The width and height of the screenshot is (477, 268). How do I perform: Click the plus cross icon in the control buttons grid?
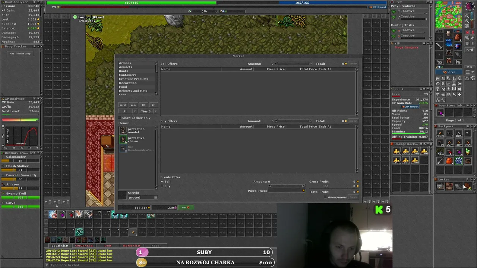tap(459, 95)
